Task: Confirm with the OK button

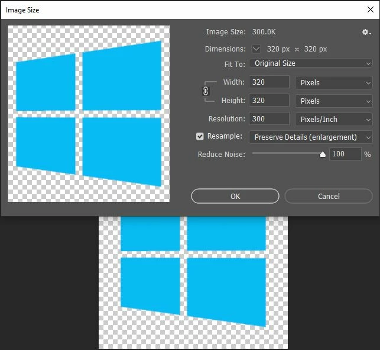Action: point(235,196)
